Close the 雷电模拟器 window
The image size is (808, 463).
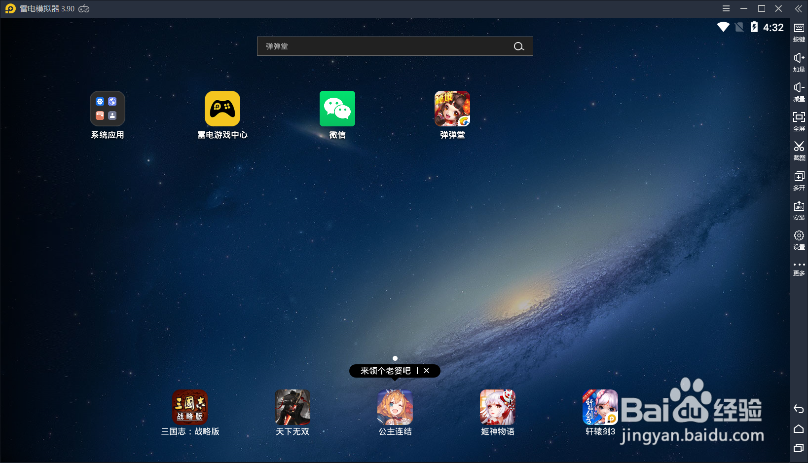coord(778,8)
